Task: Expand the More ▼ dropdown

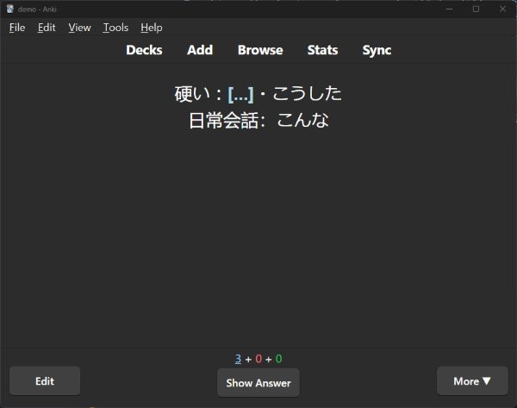Action: click(472, 381)
